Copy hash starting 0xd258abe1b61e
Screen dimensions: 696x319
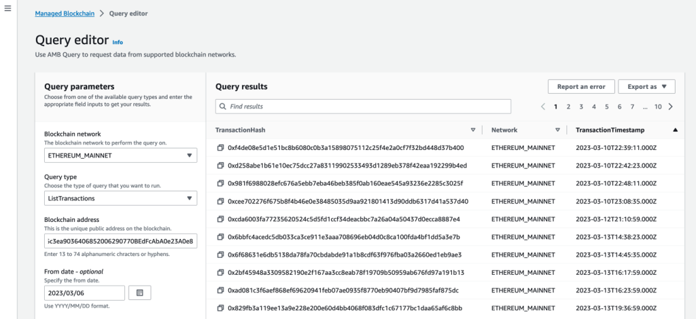[220, 165]
